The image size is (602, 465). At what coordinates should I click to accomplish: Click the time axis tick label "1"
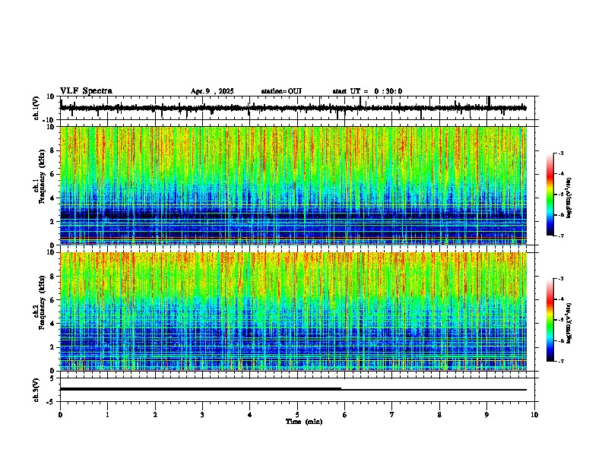107,415
